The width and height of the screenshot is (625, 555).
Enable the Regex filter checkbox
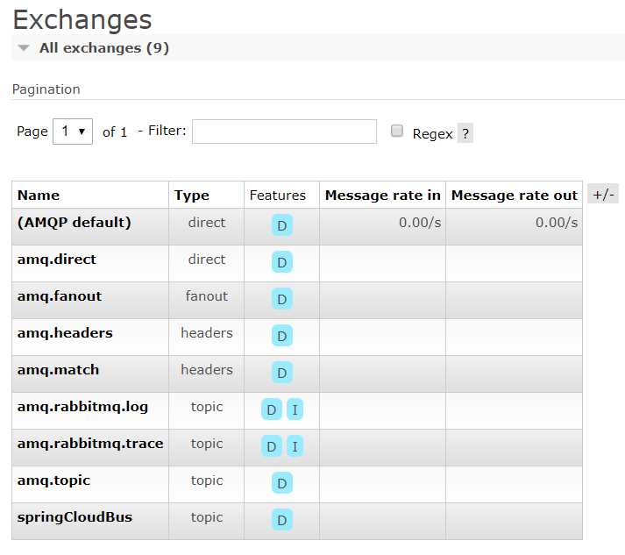[397, 132]
